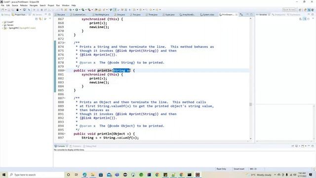The width and height of the screenshot is (316, 178).
Task: Open the Navigate menu
Action: click(34, 5)
